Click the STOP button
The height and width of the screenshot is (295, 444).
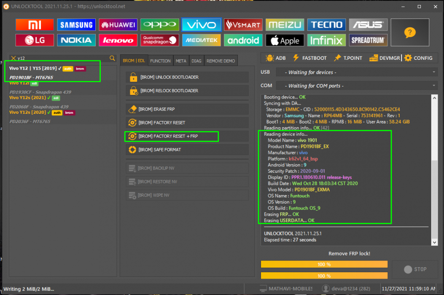tap(415, 269)
